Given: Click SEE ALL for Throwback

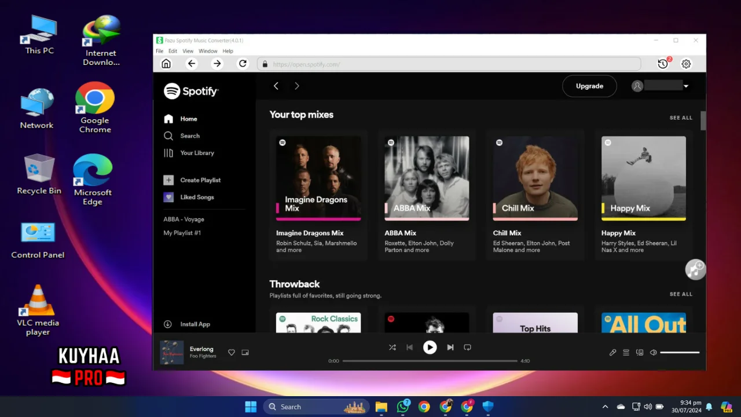Looking at the screenshot, I should tap(681, 294).
